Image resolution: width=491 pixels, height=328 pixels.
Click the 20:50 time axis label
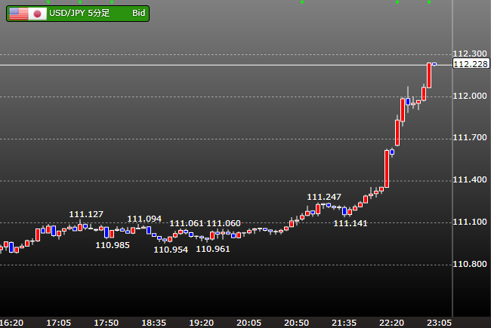[297, 323]
